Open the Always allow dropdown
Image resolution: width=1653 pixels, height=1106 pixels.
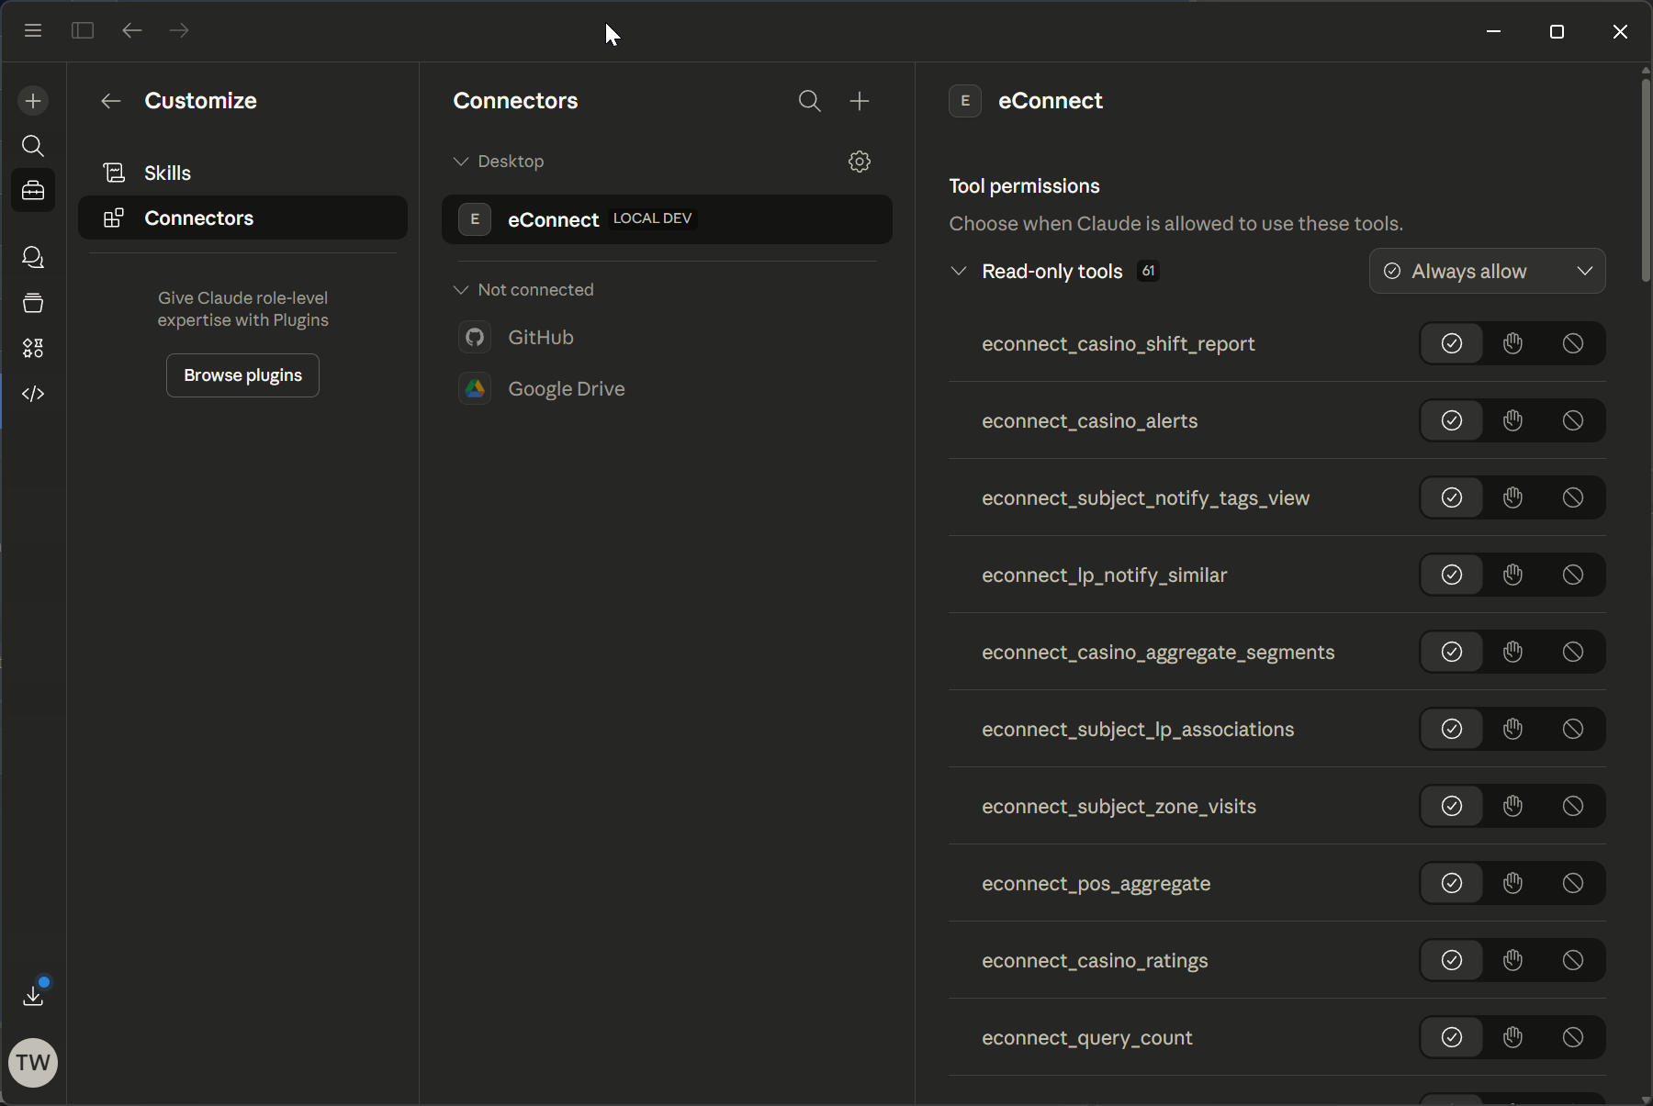point(1488,271)
